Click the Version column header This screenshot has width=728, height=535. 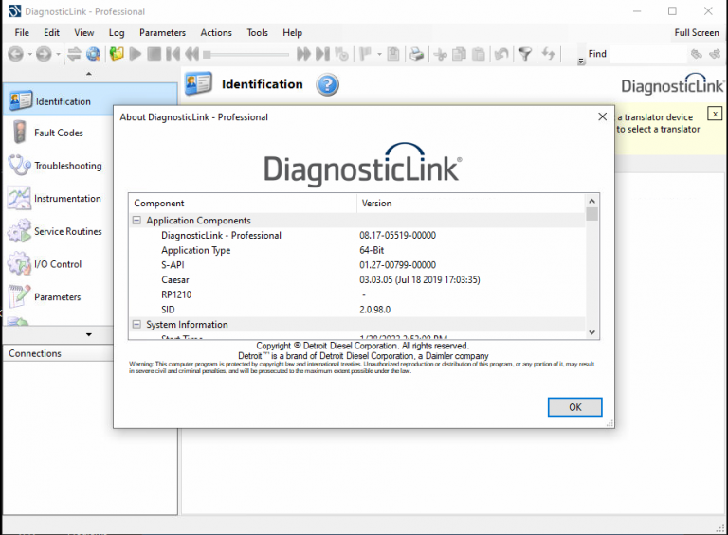tap(471, 203)
